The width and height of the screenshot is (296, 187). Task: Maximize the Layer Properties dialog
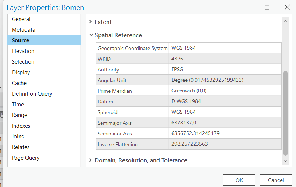(267, 7)
